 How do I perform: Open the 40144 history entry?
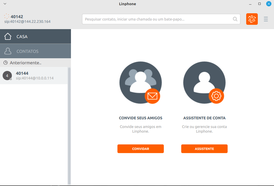[34, 76]
